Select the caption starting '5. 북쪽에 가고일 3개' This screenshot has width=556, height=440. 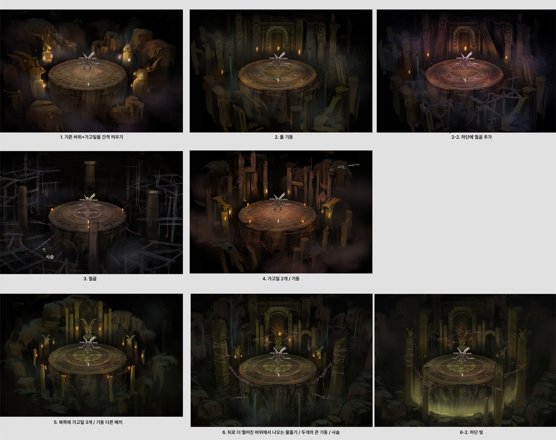(x=88, y=422)
